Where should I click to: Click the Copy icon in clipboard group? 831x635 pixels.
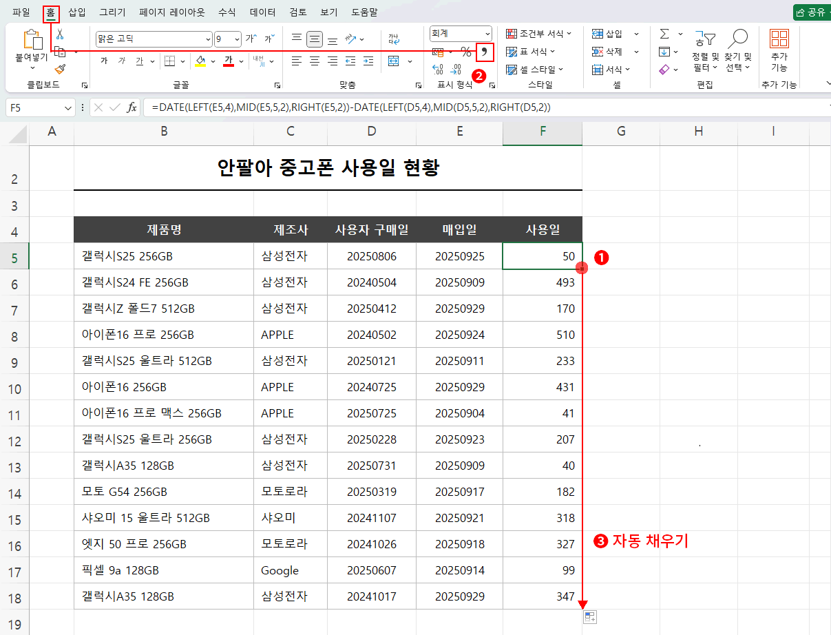[x=60, y=52]
